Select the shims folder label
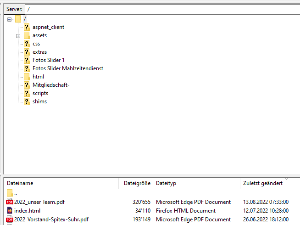Viewport: 300px width, 225px height. pyautogui.click(x=39, y=101)
